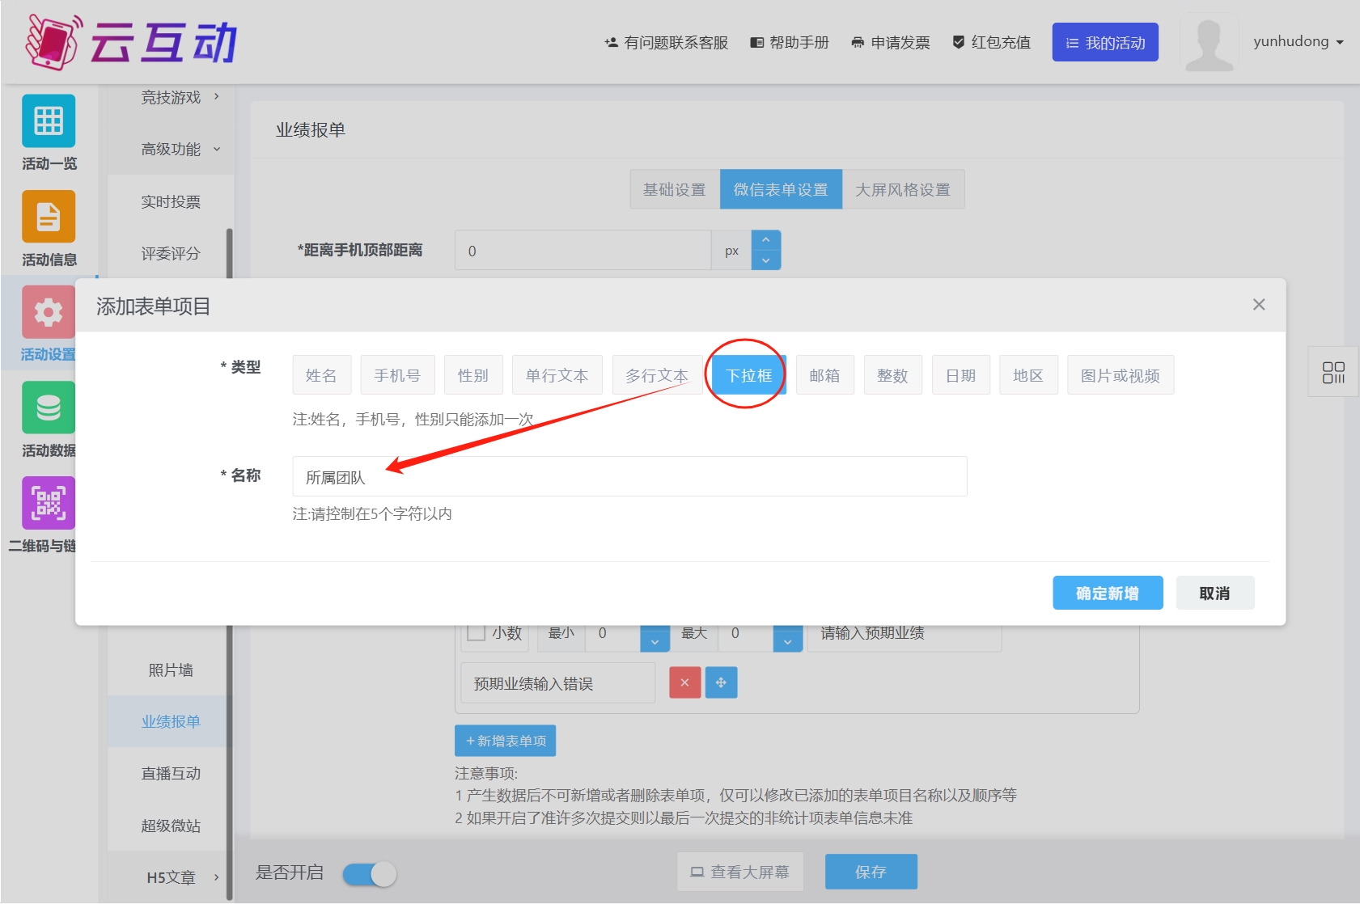Open the 最大 value stepper arrow

click(x=787, y=639)
